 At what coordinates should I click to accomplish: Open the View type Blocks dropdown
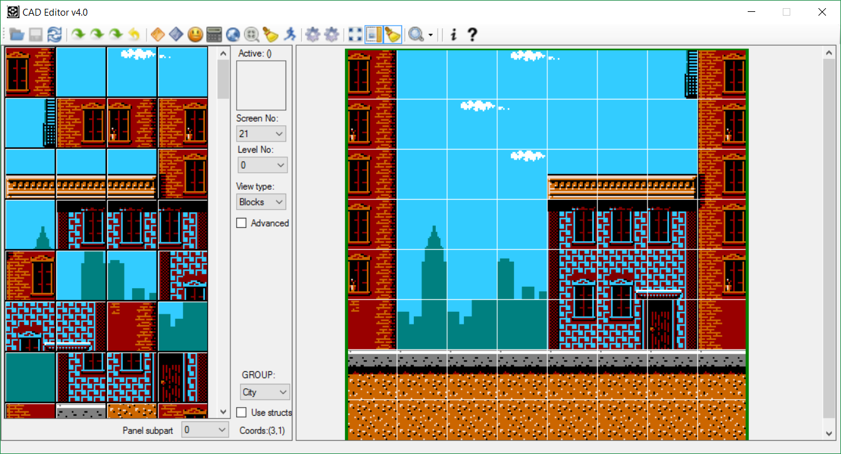pyautogui.click(x=261, y=202)
